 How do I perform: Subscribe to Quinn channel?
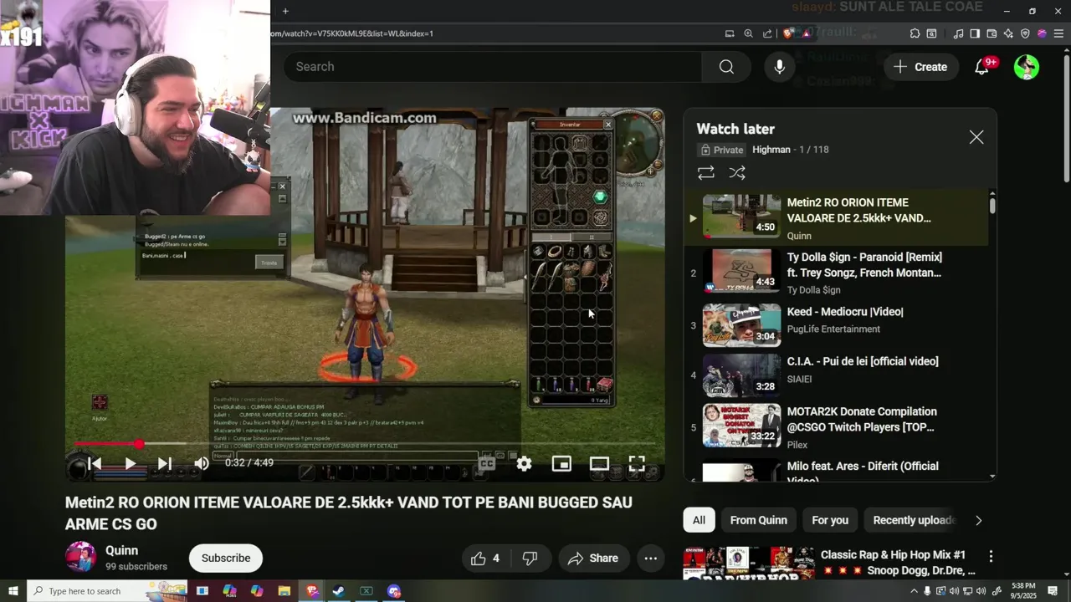[x=226, y=559]
